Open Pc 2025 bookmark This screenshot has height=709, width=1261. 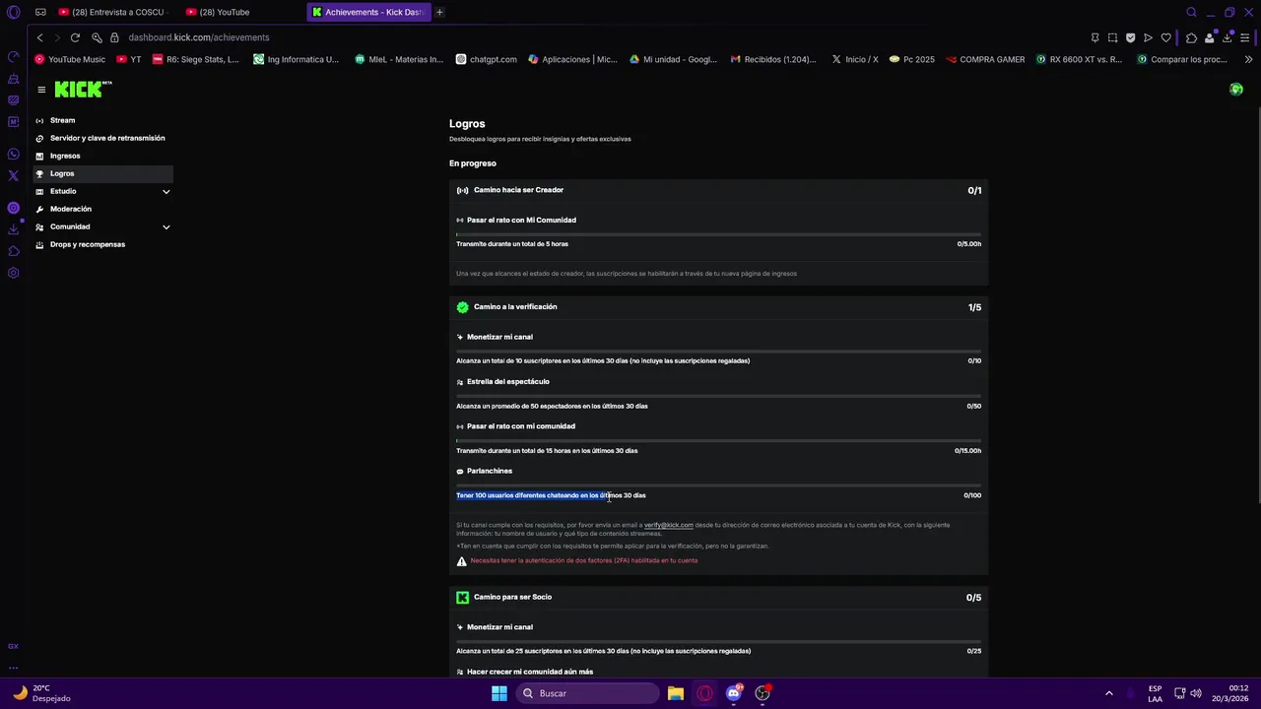pyautogui.click(x=912, y=59)
